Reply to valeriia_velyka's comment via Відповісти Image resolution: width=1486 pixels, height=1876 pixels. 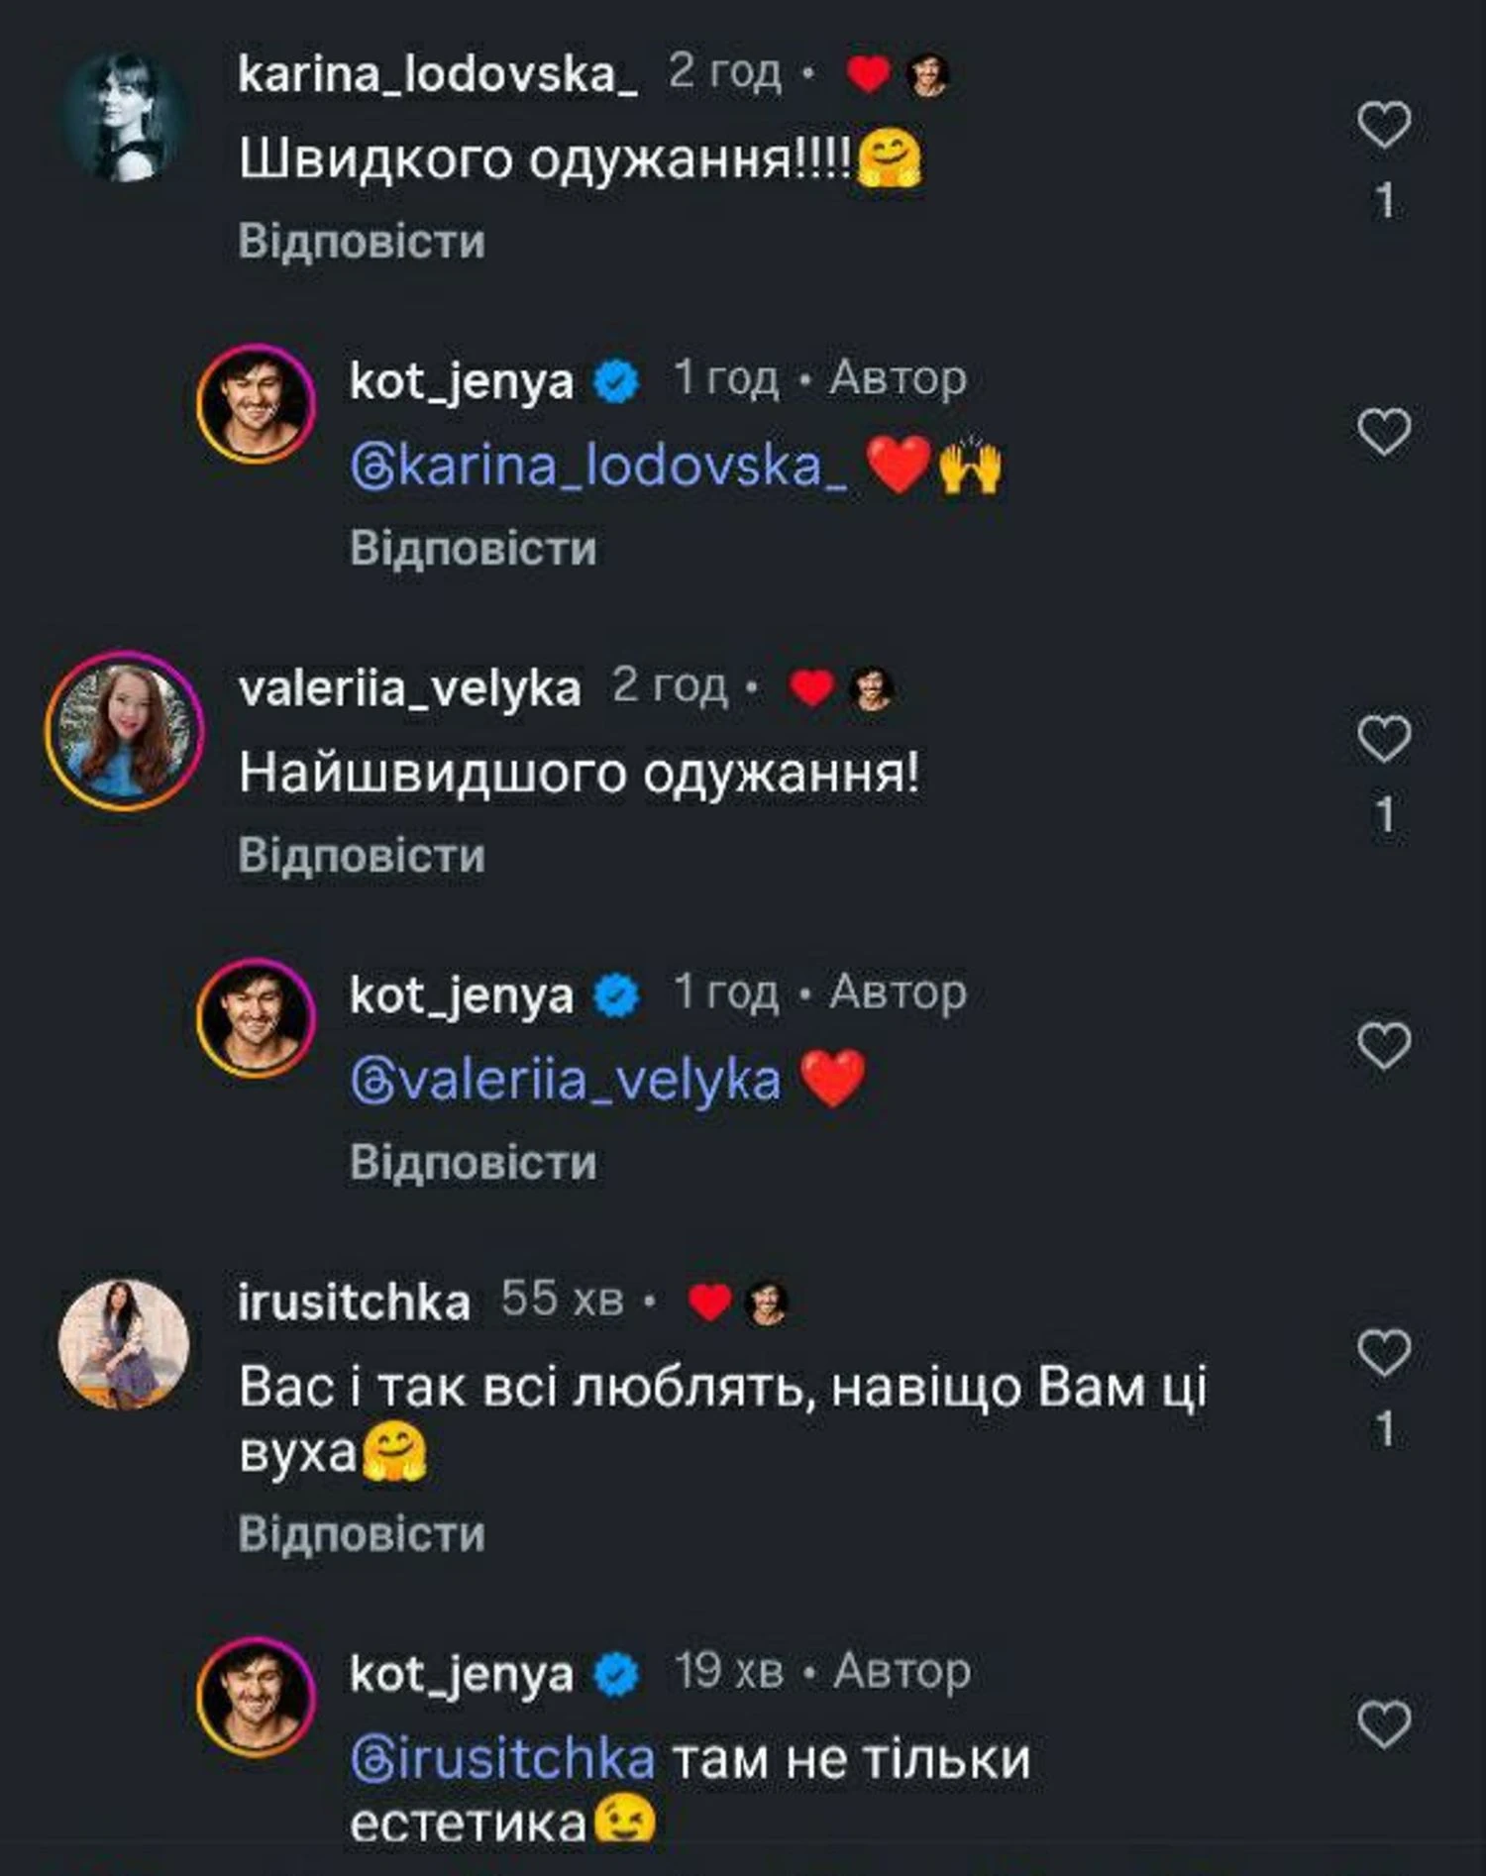point(362,856)
